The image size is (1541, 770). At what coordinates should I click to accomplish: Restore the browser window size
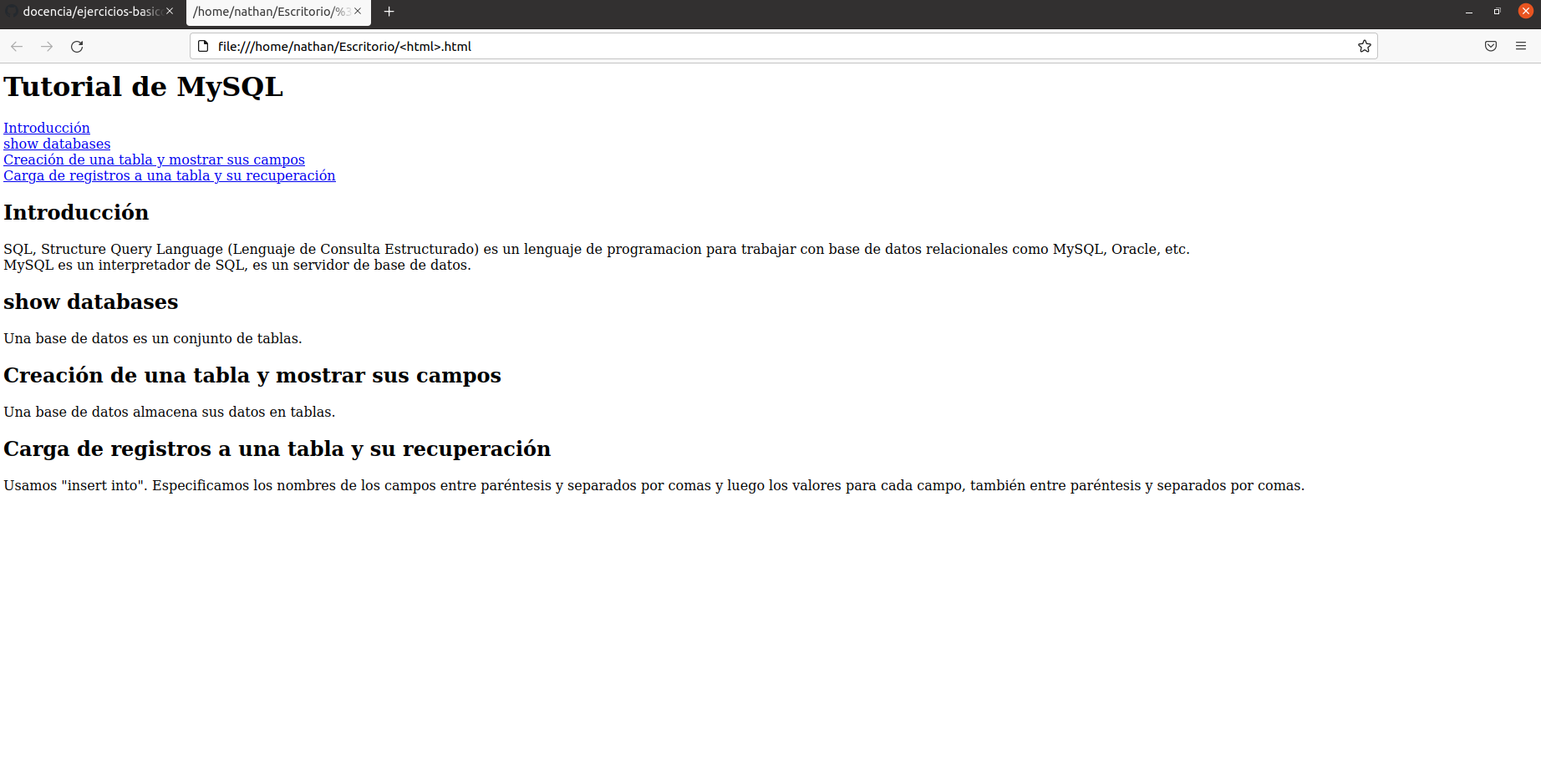[1497, 11]
